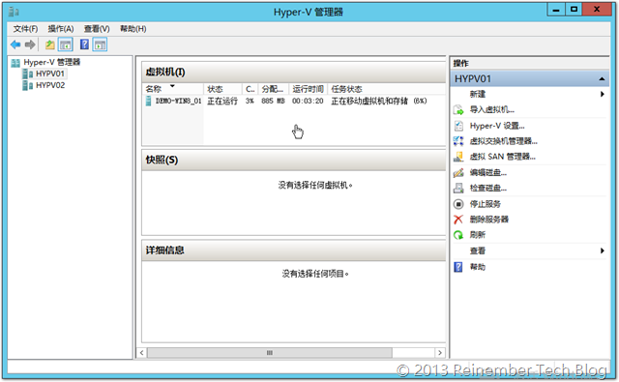
Task: Click the 导入虚拟机 icon
Action: click(x=458, y=109)
